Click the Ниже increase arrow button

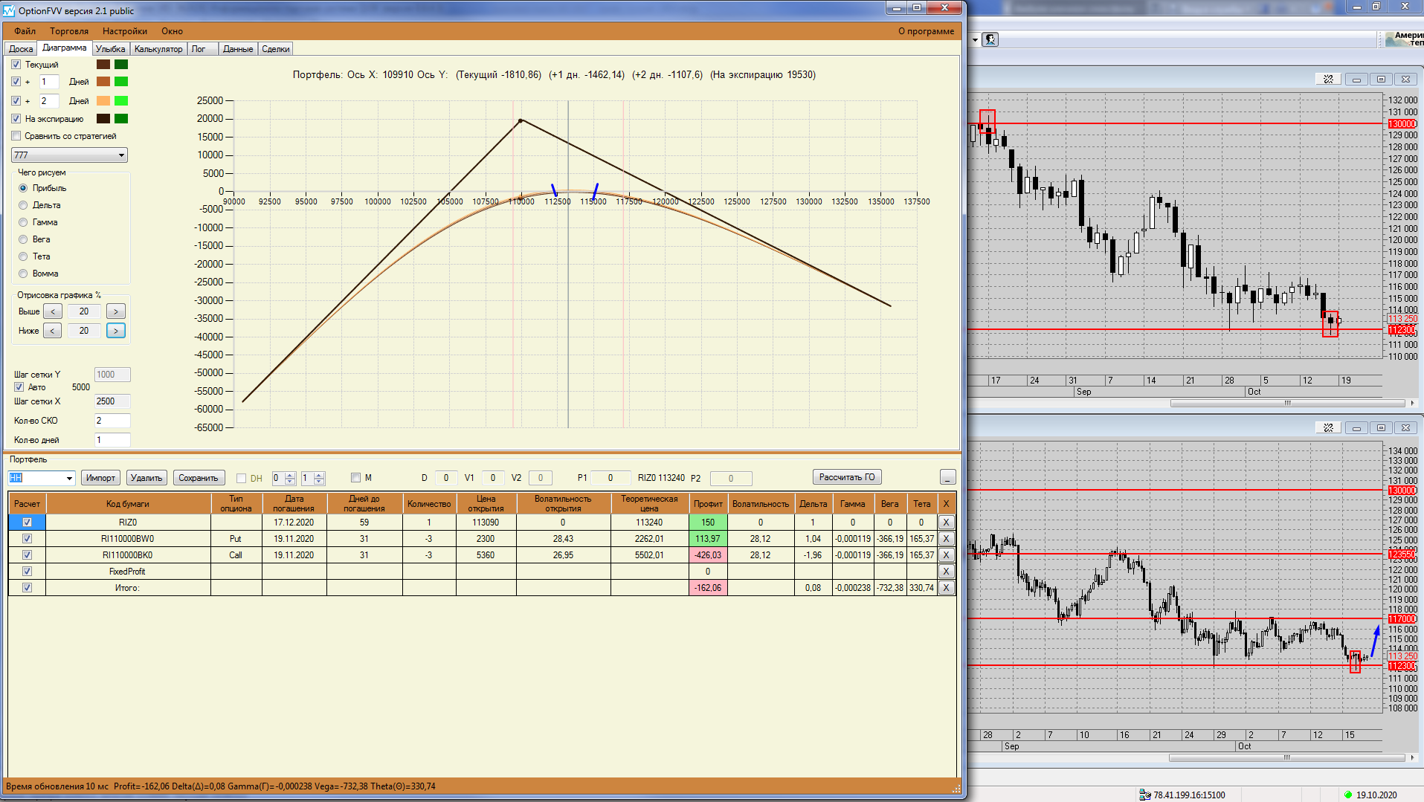pyautogui.click(x=116, y=331)
